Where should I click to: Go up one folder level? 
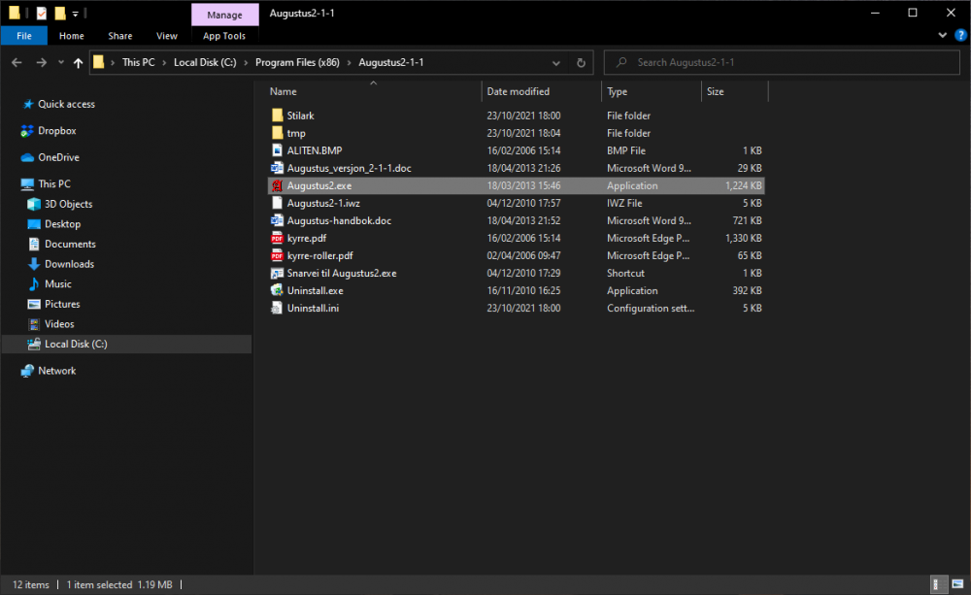click(78, 63)
